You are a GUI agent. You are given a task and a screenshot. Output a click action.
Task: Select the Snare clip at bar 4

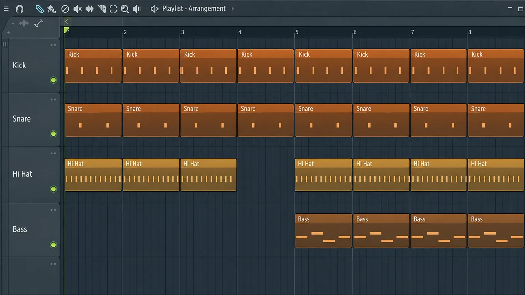[x=266, y=120]
